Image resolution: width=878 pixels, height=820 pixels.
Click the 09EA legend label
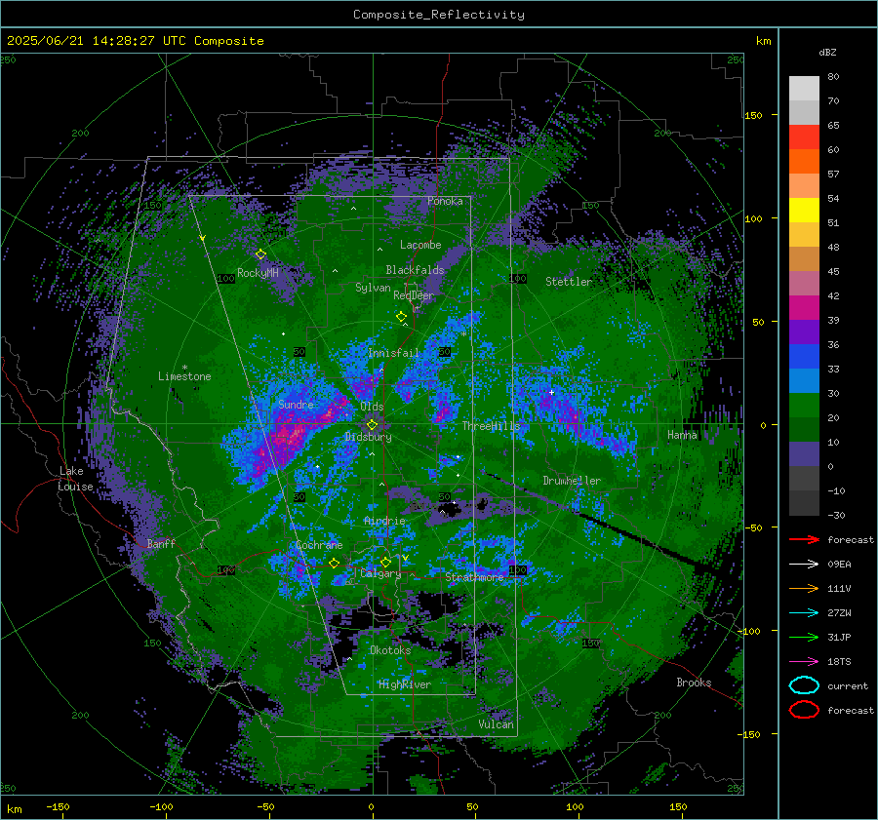click(839, 565)
